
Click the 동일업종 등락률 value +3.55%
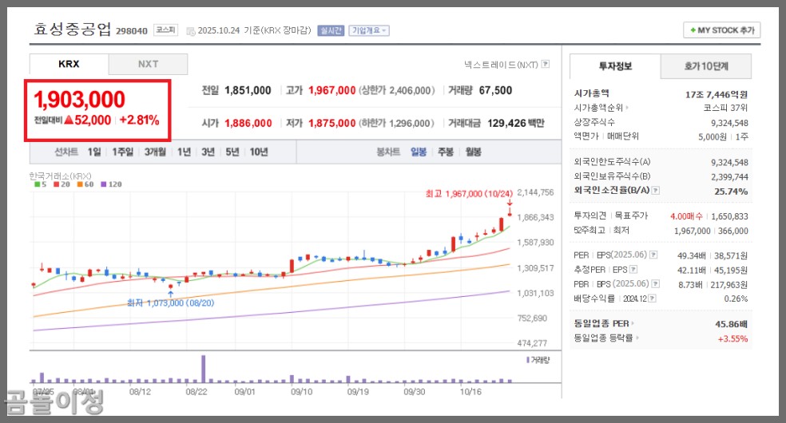[732, 339]
